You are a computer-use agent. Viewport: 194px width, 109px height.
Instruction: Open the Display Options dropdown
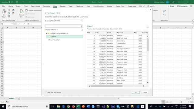click(52, 30)
